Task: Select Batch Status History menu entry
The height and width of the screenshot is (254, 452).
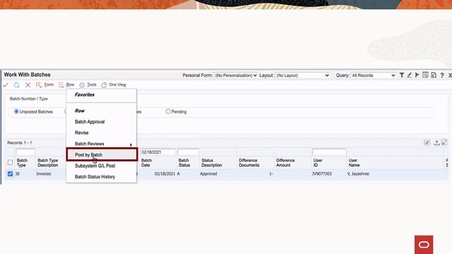Action: click(95, 177)
